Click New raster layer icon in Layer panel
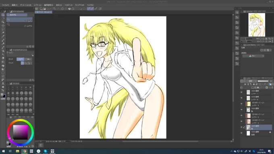The width and height of the screenshot is (274, 154). 252,88
